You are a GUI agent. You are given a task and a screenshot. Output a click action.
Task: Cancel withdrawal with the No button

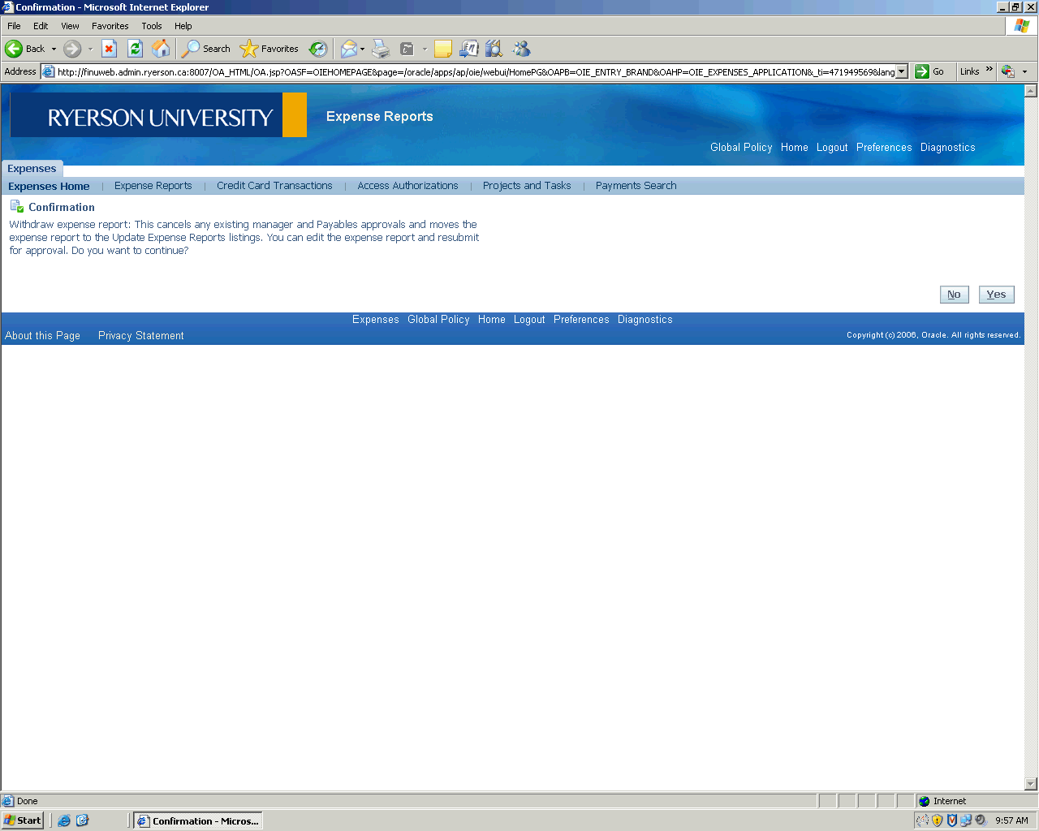click(954, 295)
